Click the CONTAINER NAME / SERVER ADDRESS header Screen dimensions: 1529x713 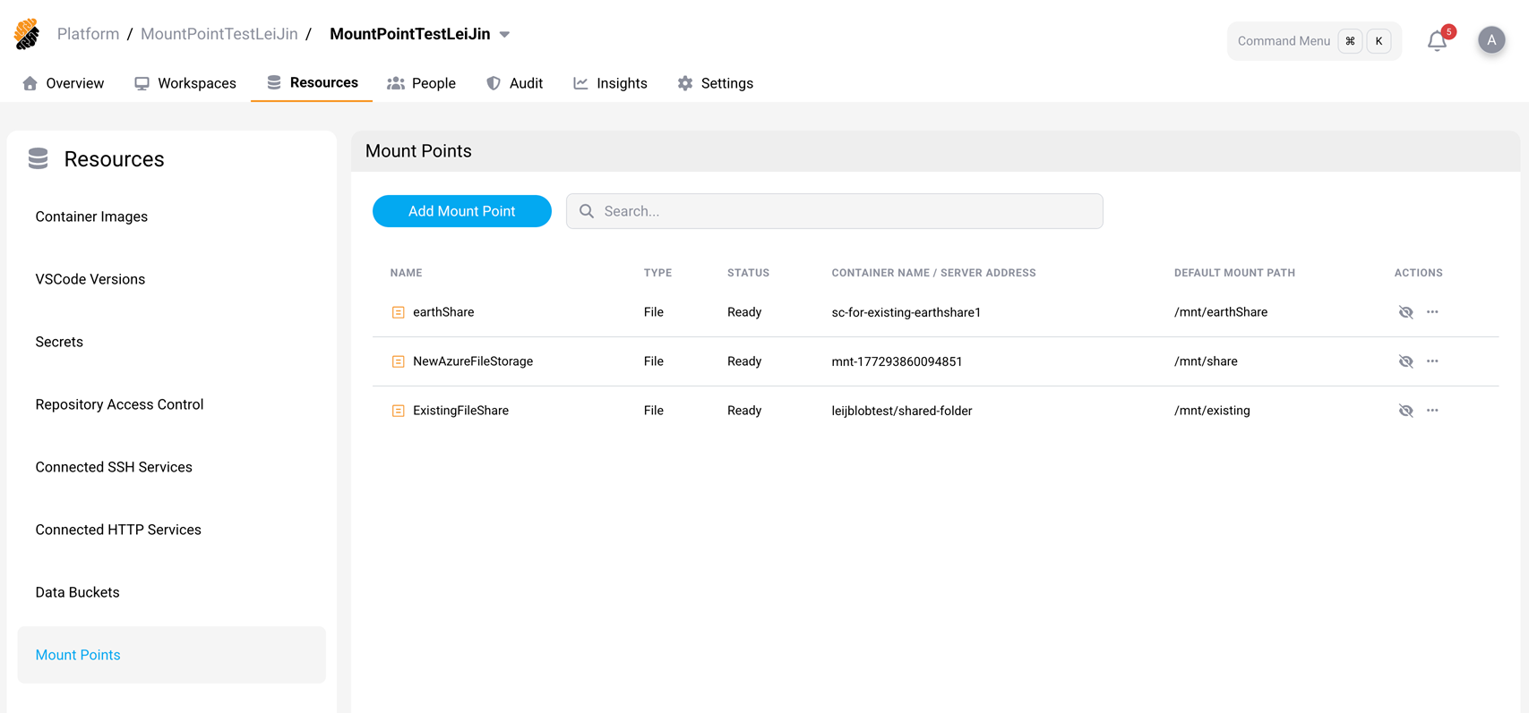[933, 273]
